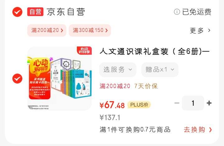The image size is (224, 146).
Task: Click the red 自营 badge
Action: point(35,12)
